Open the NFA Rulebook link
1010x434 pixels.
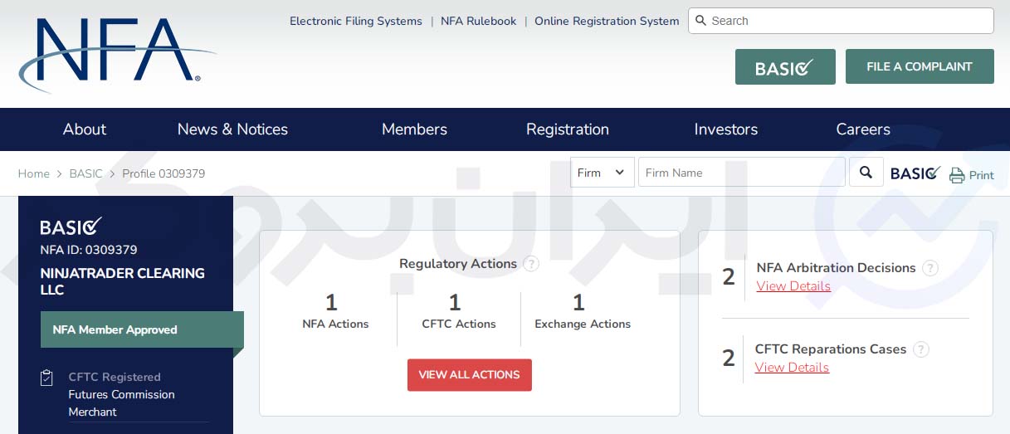(478, 22)
